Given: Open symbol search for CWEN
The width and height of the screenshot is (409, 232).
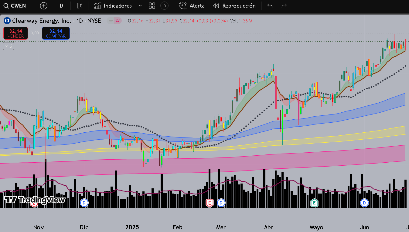Looking at the screenshot, I should (x=15, y=6).
